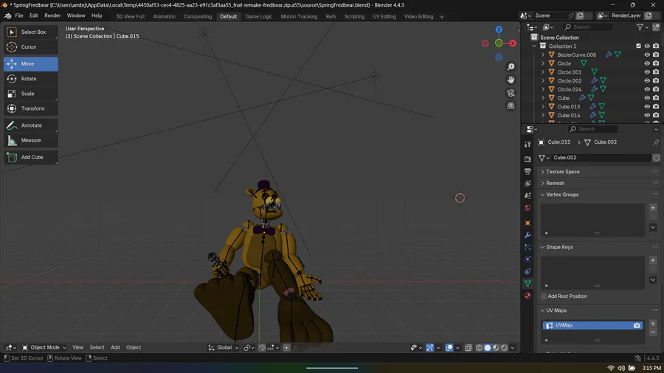Toggle proportional editing in viewport header
664x373 pixels.
(x=286, y=348)
